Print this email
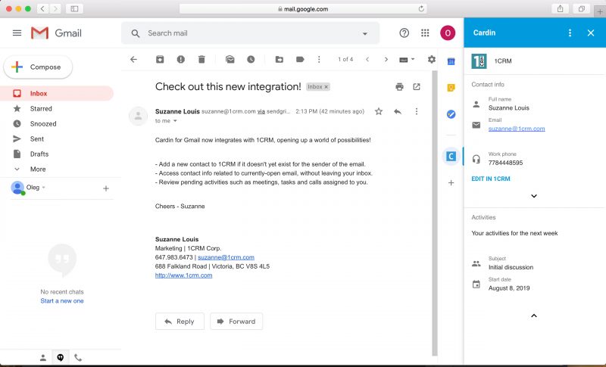This screenshot has width=606, height=367. coord(400,87)
